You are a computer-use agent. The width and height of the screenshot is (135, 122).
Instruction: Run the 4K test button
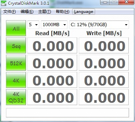pyautogui.click(x=16, y=80)
